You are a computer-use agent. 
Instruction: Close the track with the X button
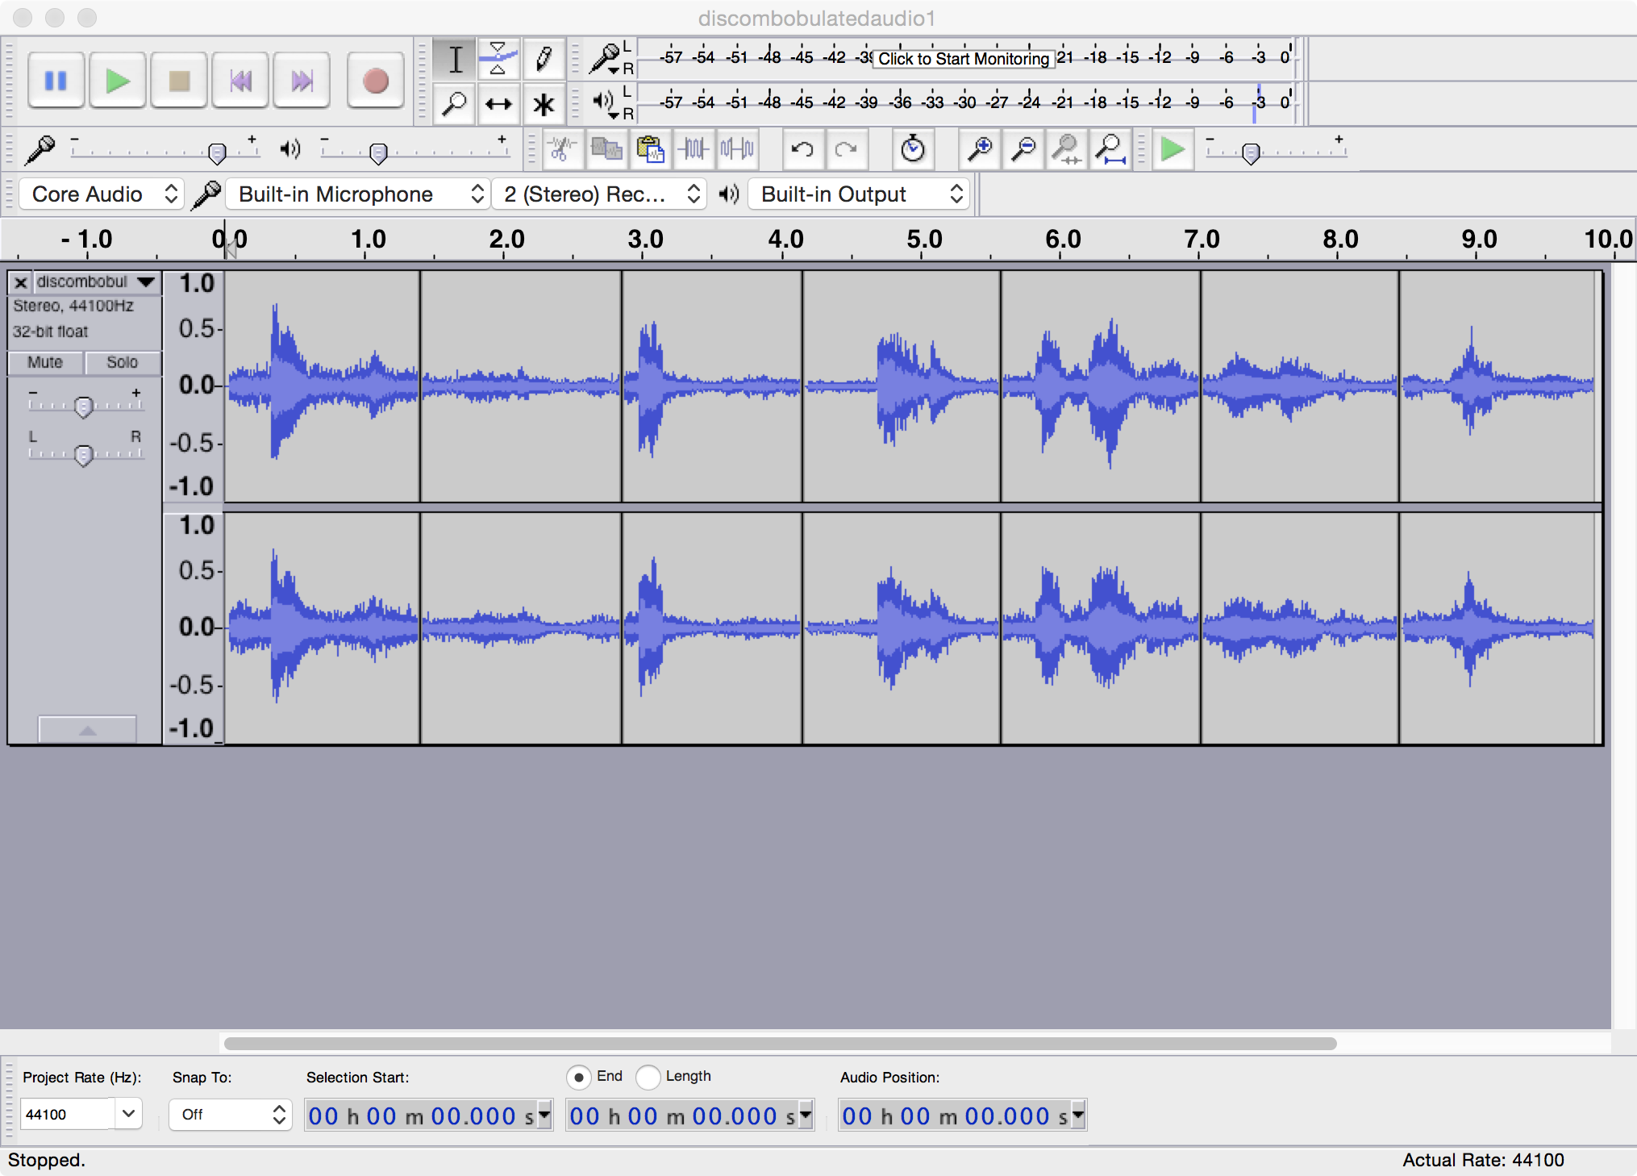tap(21, 282)
